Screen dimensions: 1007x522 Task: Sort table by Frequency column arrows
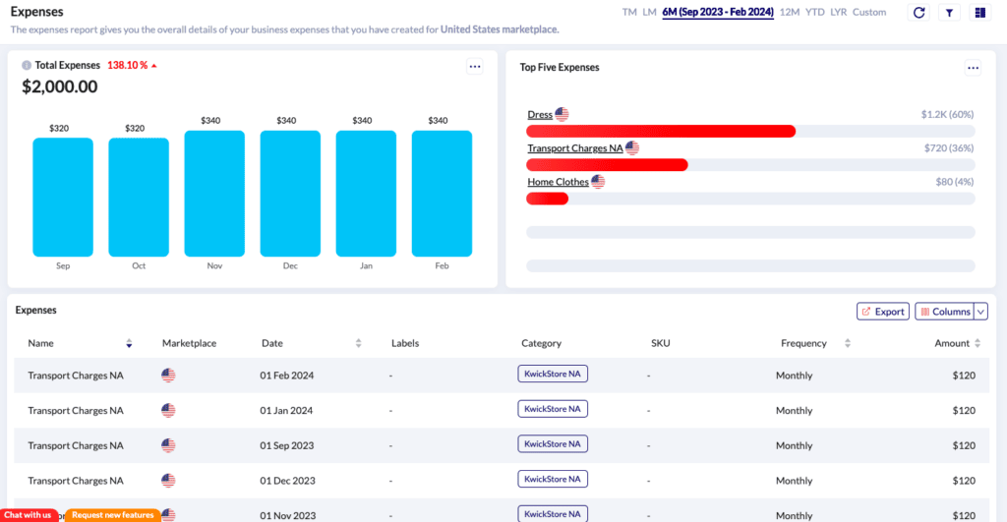click(x=847, y=343)
